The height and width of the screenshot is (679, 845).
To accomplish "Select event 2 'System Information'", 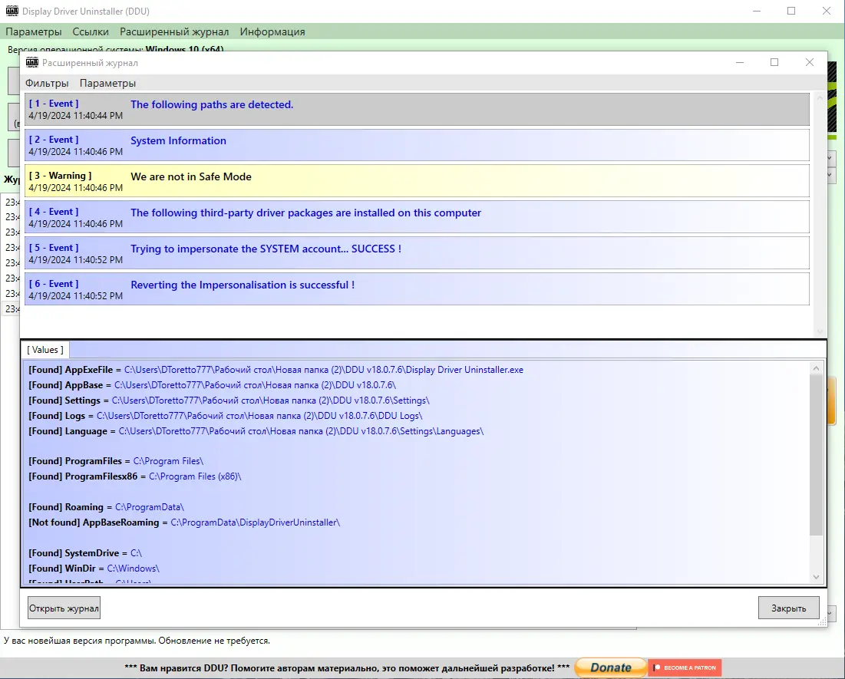I will 417,145.
